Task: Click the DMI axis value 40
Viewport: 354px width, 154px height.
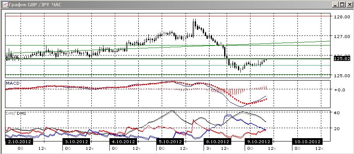Action: point(337,113)
